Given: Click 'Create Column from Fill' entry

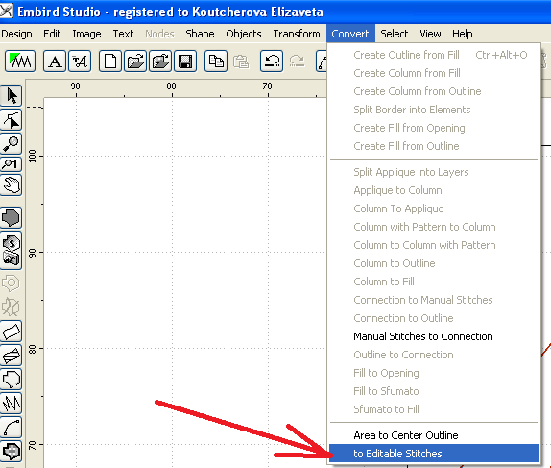Looking at the screenshot, I should pyautogui.click(x=434, y=73).
